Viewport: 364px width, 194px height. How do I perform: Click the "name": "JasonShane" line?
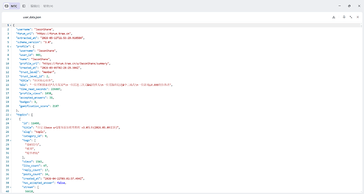pyautogui.click(x=35, y=59)
